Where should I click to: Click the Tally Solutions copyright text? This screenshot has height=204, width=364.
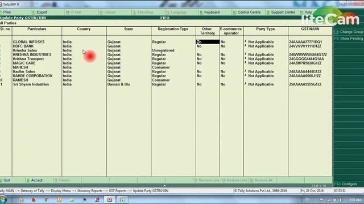tap(260, 191)
